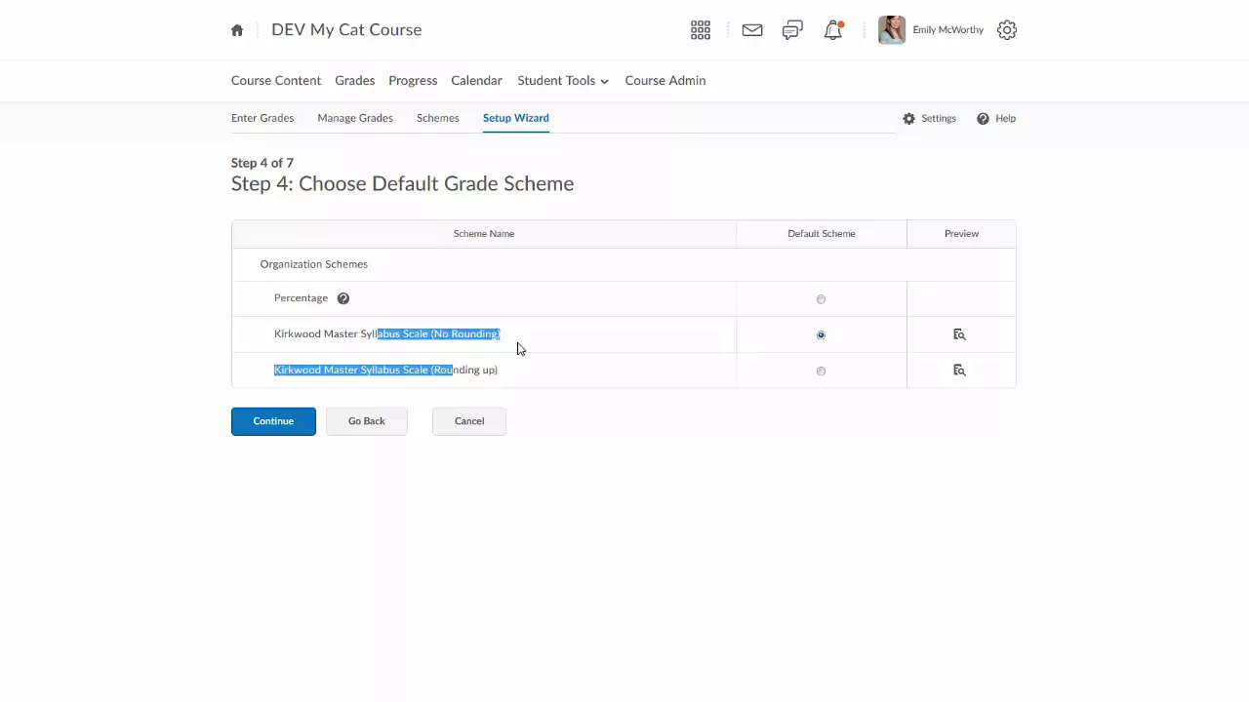1249x702 pixels.
Task: Open the Course Content menu
Action: (276, 81)
